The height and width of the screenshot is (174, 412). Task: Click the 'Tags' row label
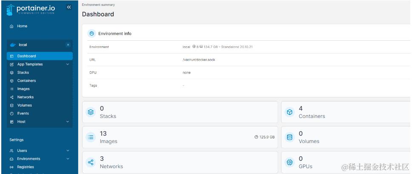(x=93, y=86)
